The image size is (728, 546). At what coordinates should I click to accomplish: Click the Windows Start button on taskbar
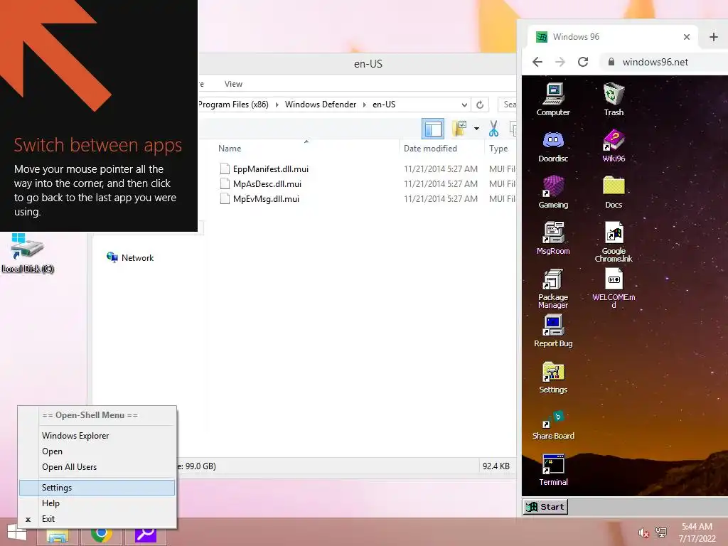(x=17, y=532)
